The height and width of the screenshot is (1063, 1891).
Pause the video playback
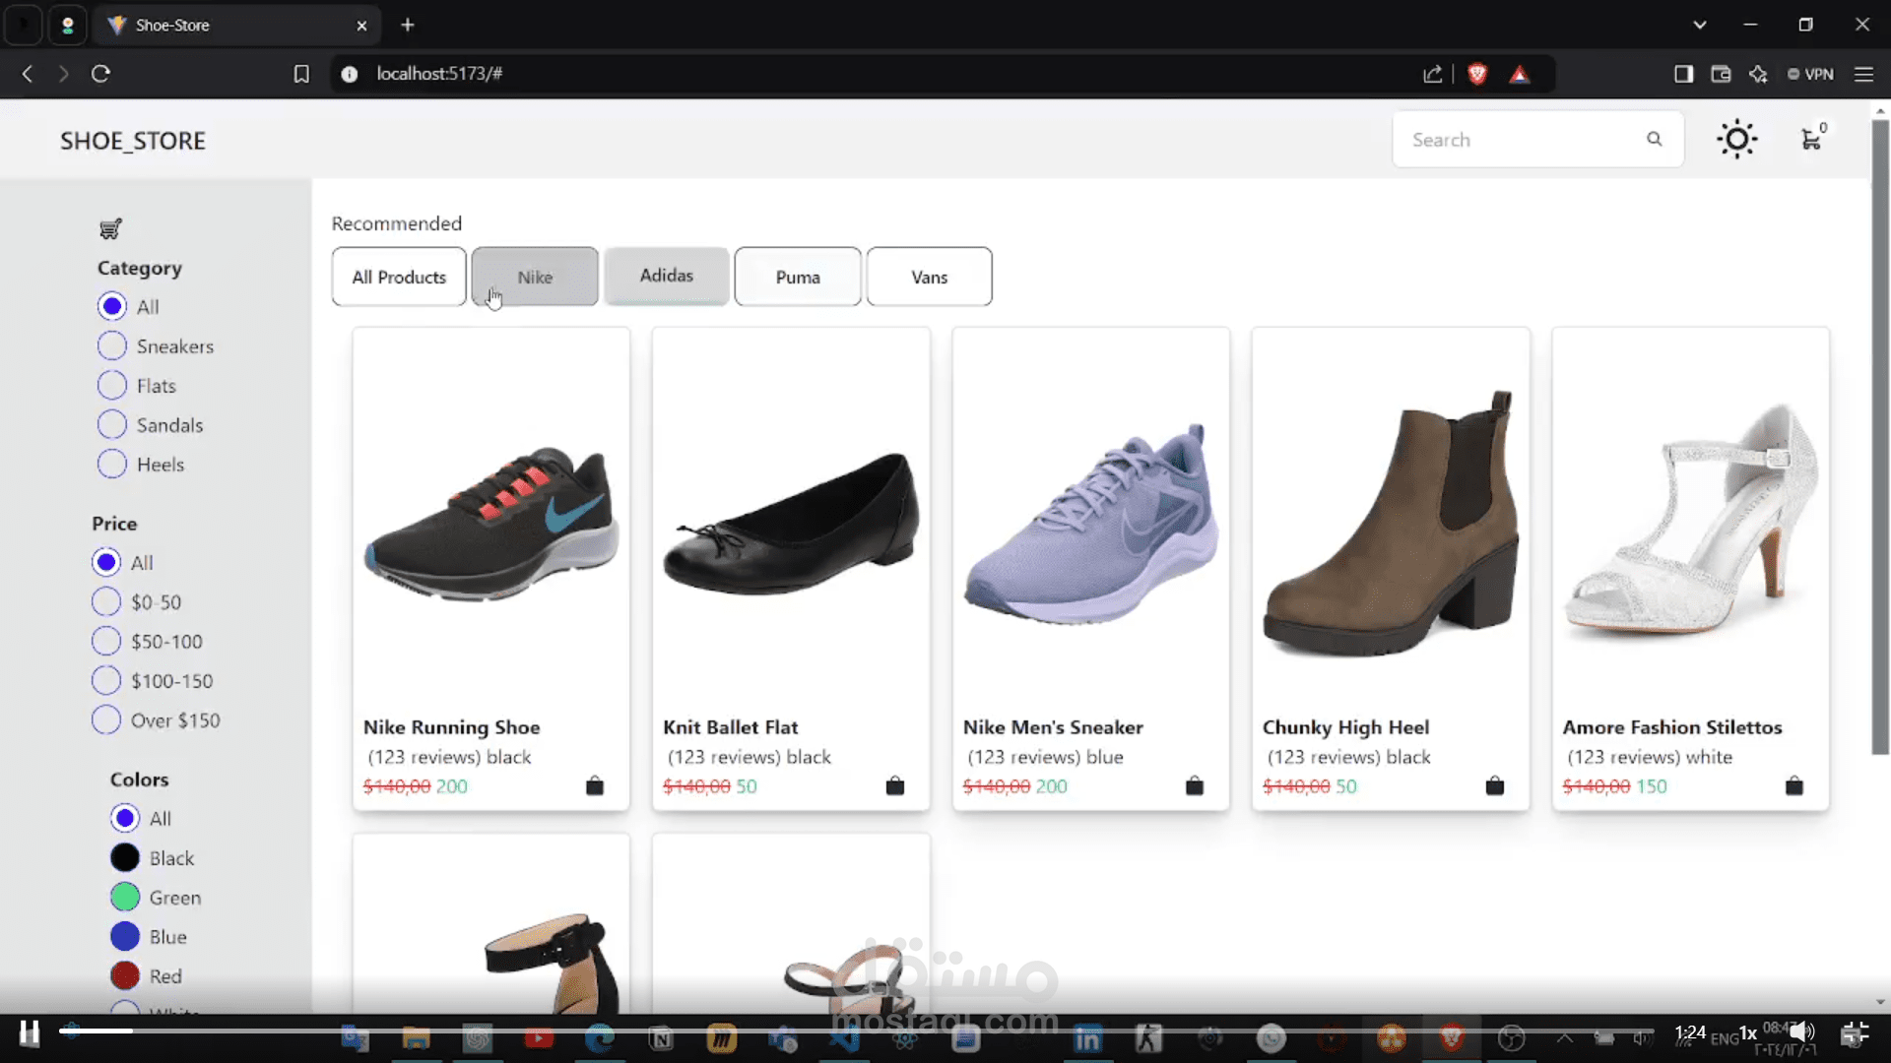[x=30, y=1033]
